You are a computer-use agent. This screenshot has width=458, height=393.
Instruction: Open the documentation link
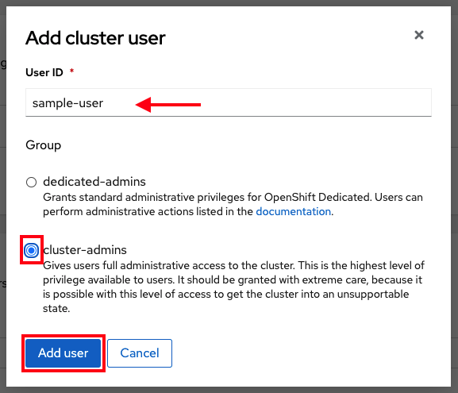pyautogui.click(x=293, y=211)
